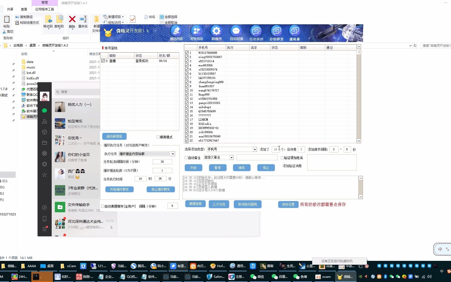This screenshot has height=282, width=451.
Task: Toggle checkbox for account 鱼塘
Action: click(x=103, y=61)
